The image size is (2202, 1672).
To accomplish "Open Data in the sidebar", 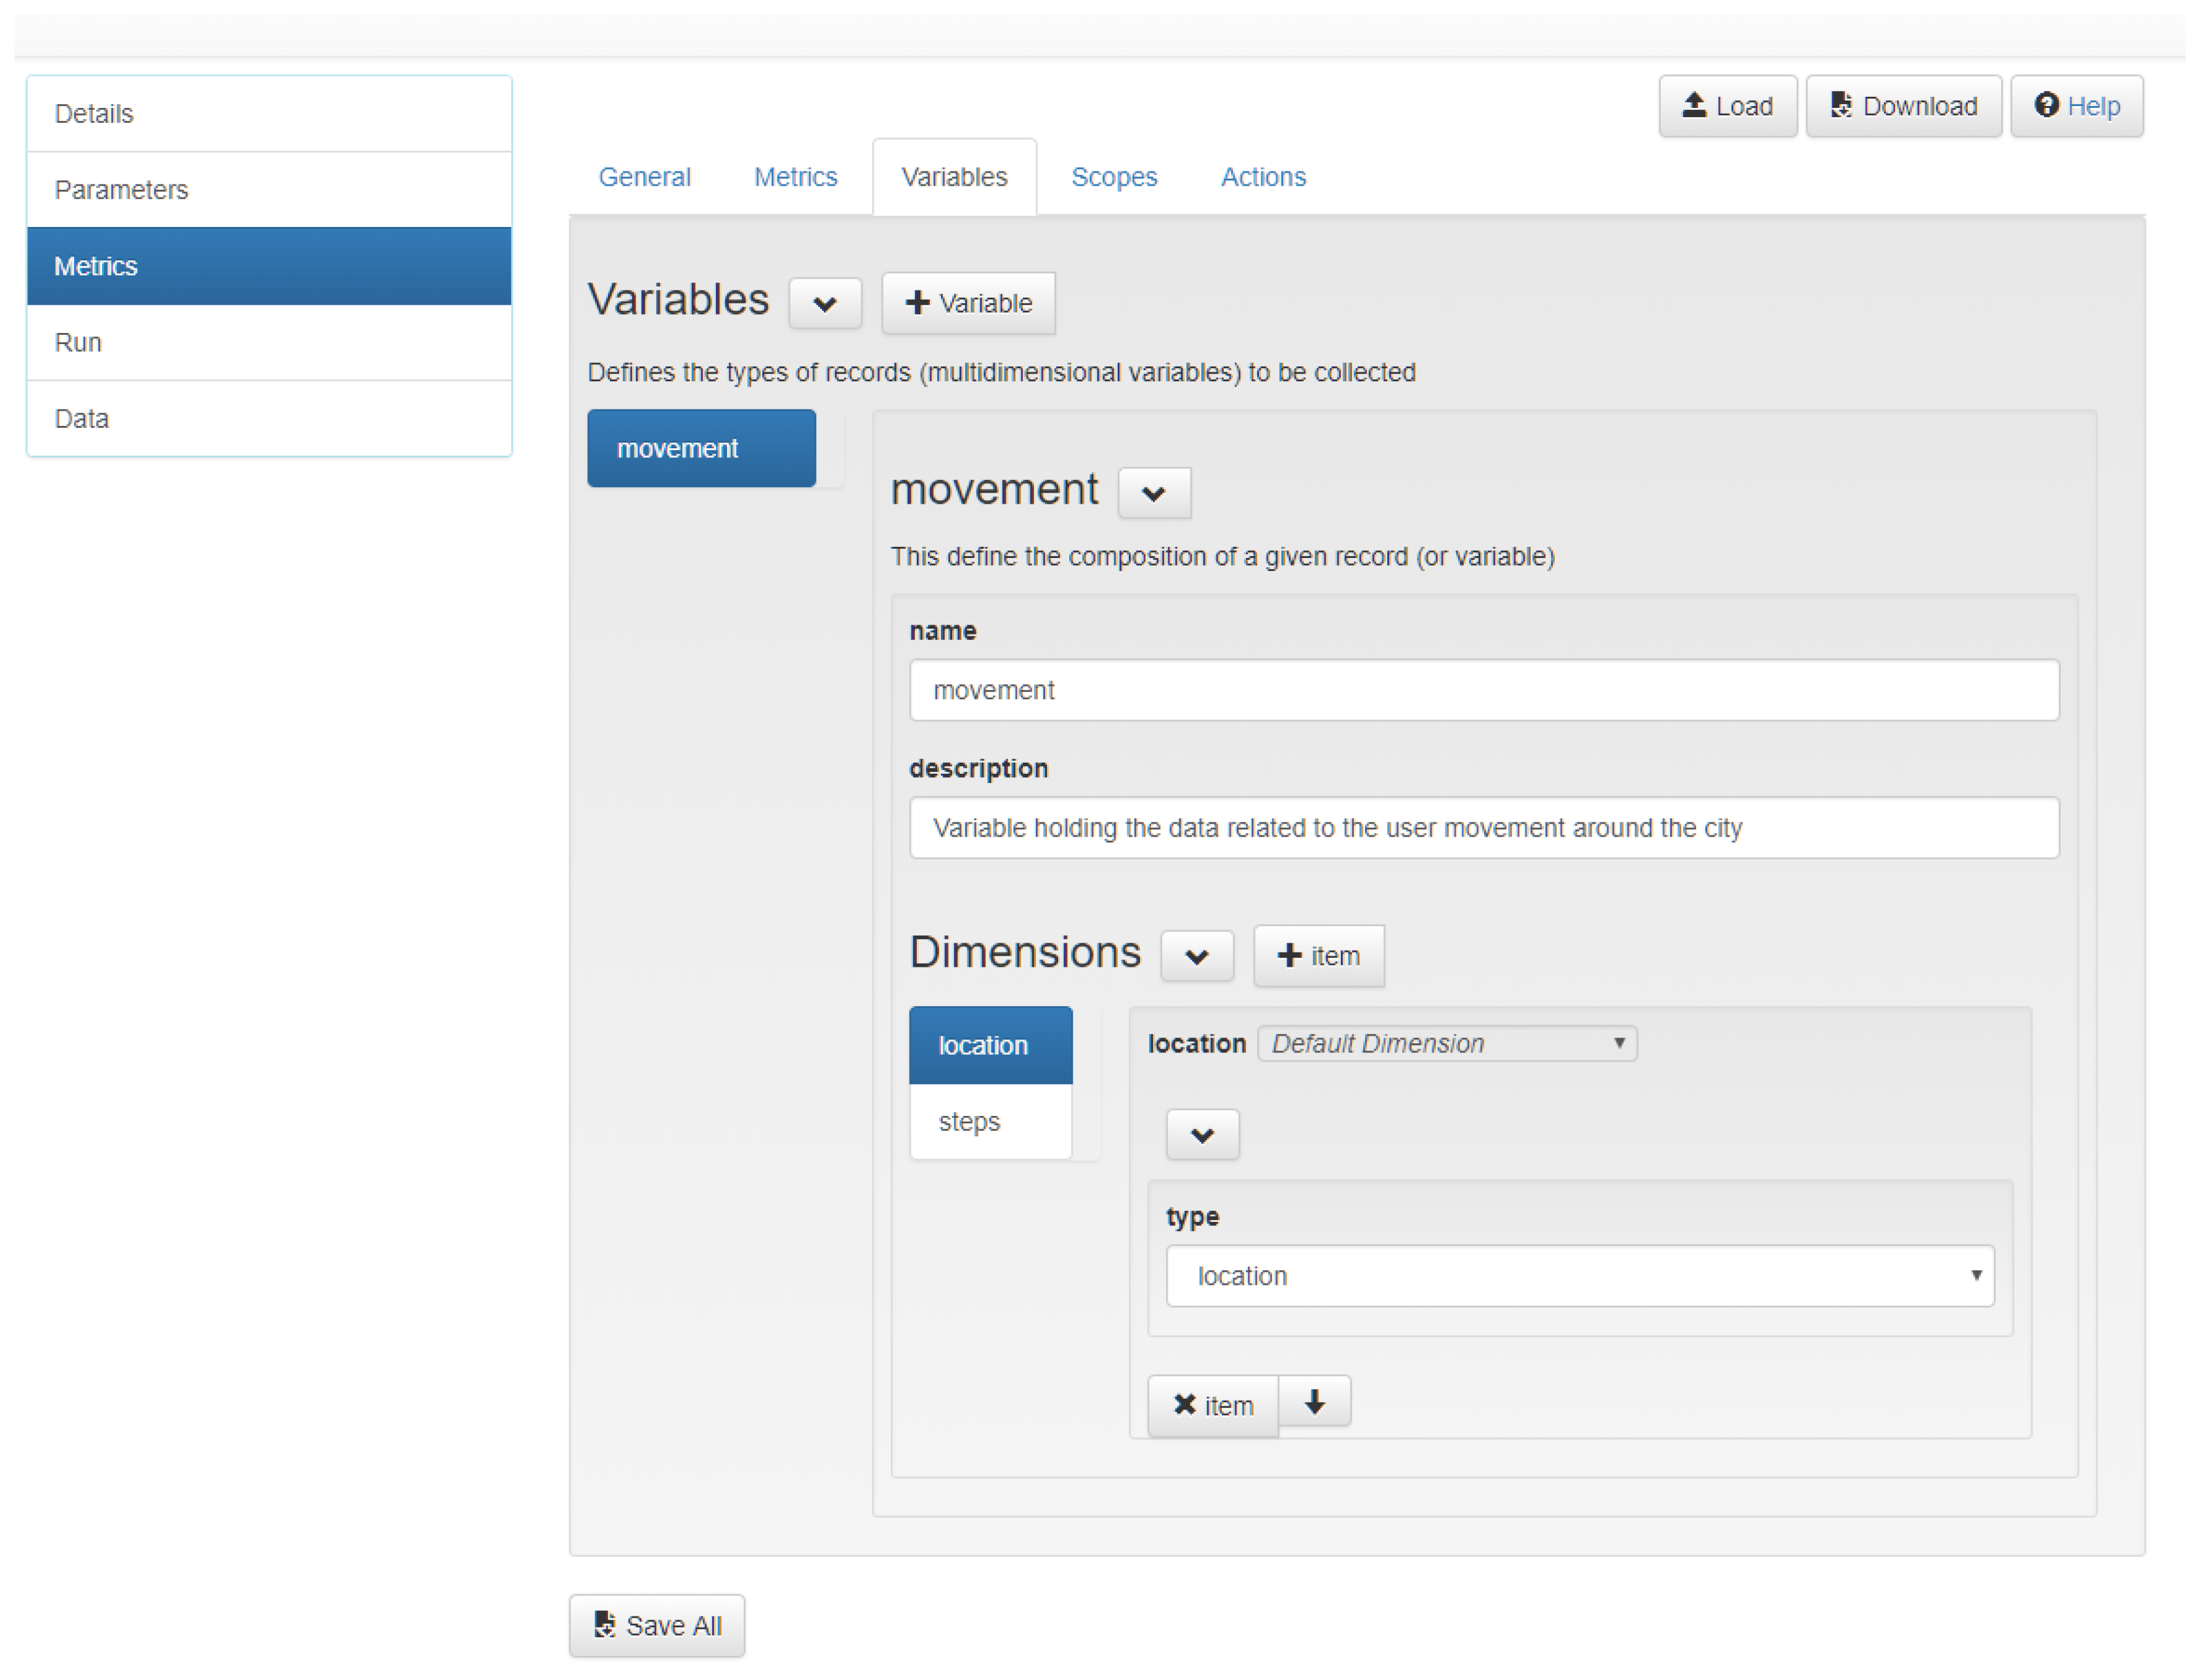I will point(269,419).
